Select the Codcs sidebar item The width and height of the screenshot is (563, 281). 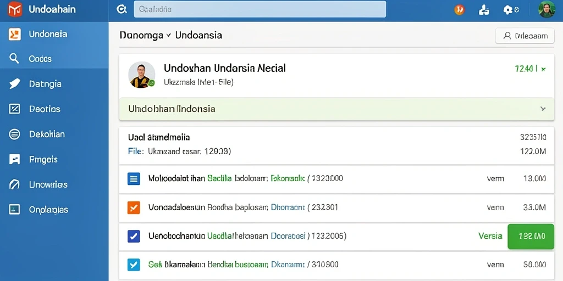pos(54,59)
